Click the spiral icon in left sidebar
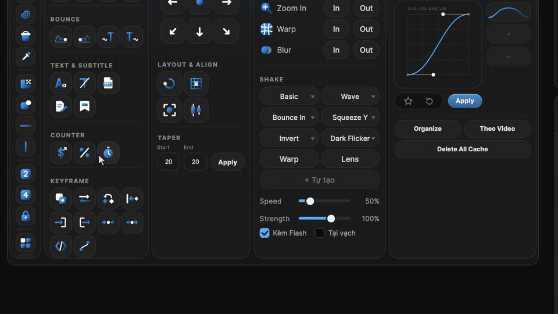 point(25,15)
